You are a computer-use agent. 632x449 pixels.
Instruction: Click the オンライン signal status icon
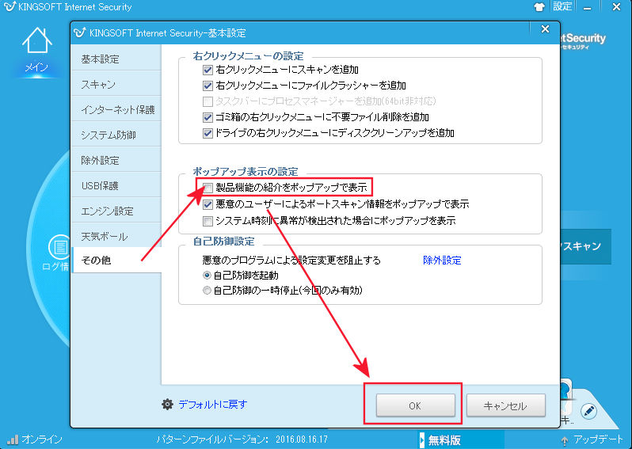(x=13, y=439)
